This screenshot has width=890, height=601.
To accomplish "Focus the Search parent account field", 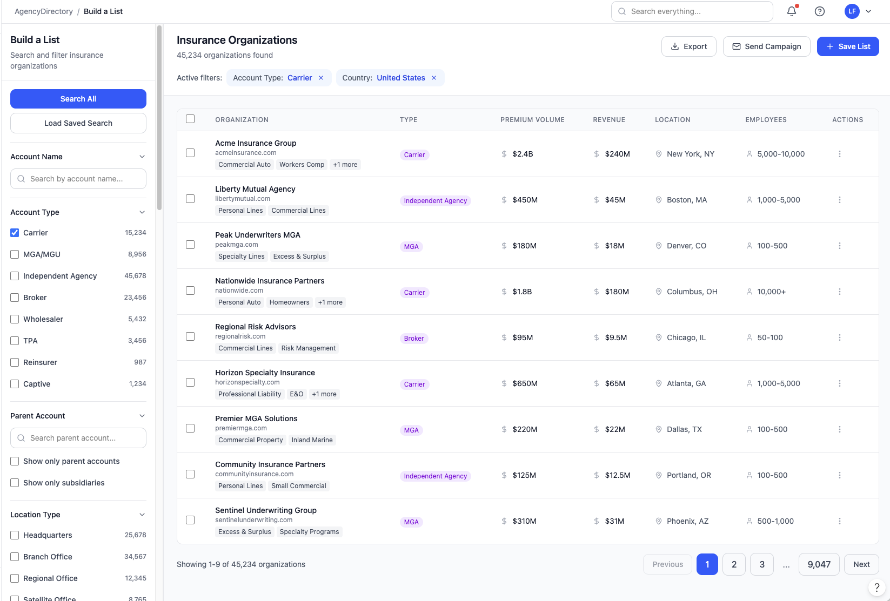I will point(78,438).
